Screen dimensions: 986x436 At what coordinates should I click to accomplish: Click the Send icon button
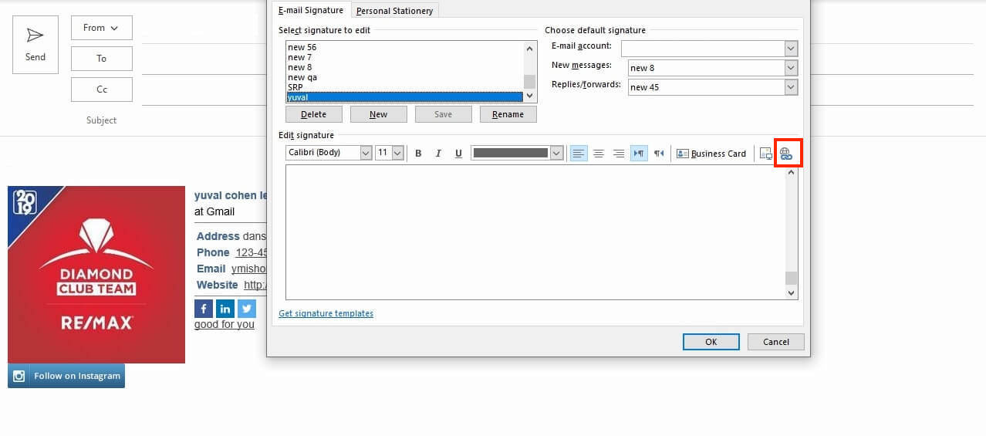[x=35, y=46]
